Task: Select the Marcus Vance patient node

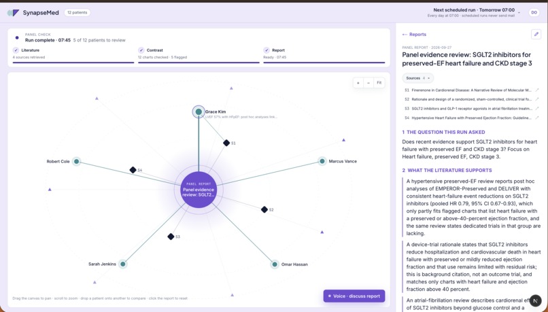Action: 322,161
